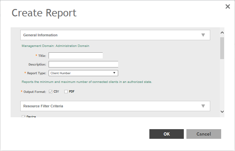Click the Create Report dialog heading
Image resolution: width=235 pixels, height=151 pixels.
[44, 13]
